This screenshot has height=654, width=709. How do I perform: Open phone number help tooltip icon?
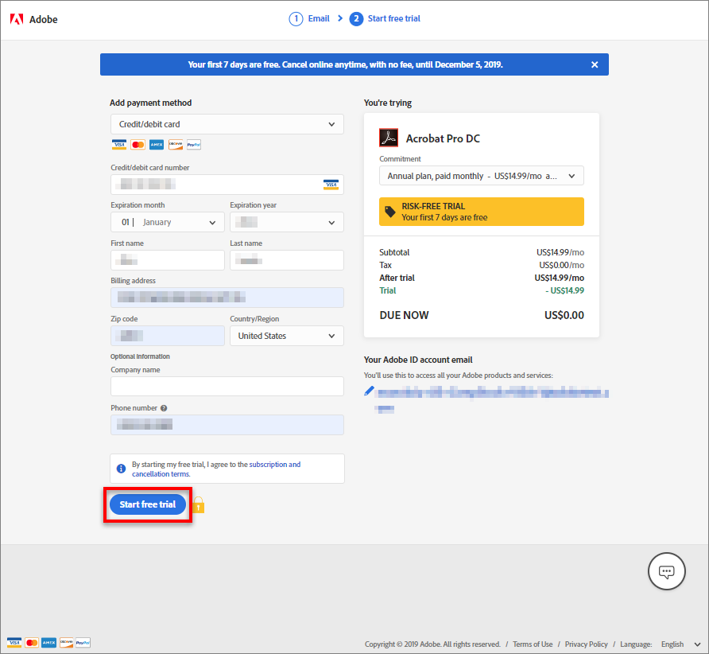[x=164, y=408]
